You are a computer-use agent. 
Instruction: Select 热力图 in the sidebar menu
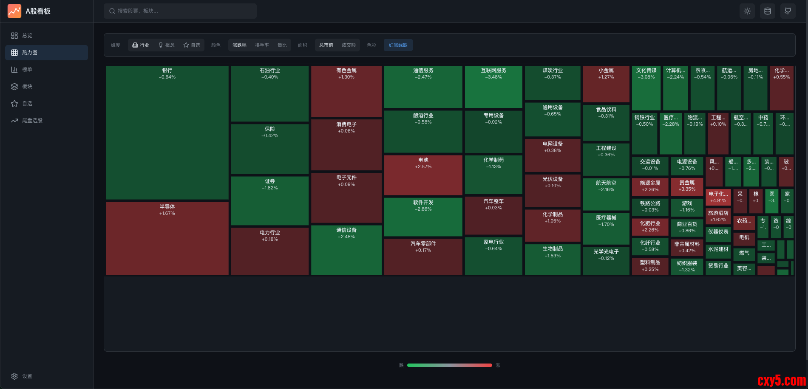click(30, 53)
